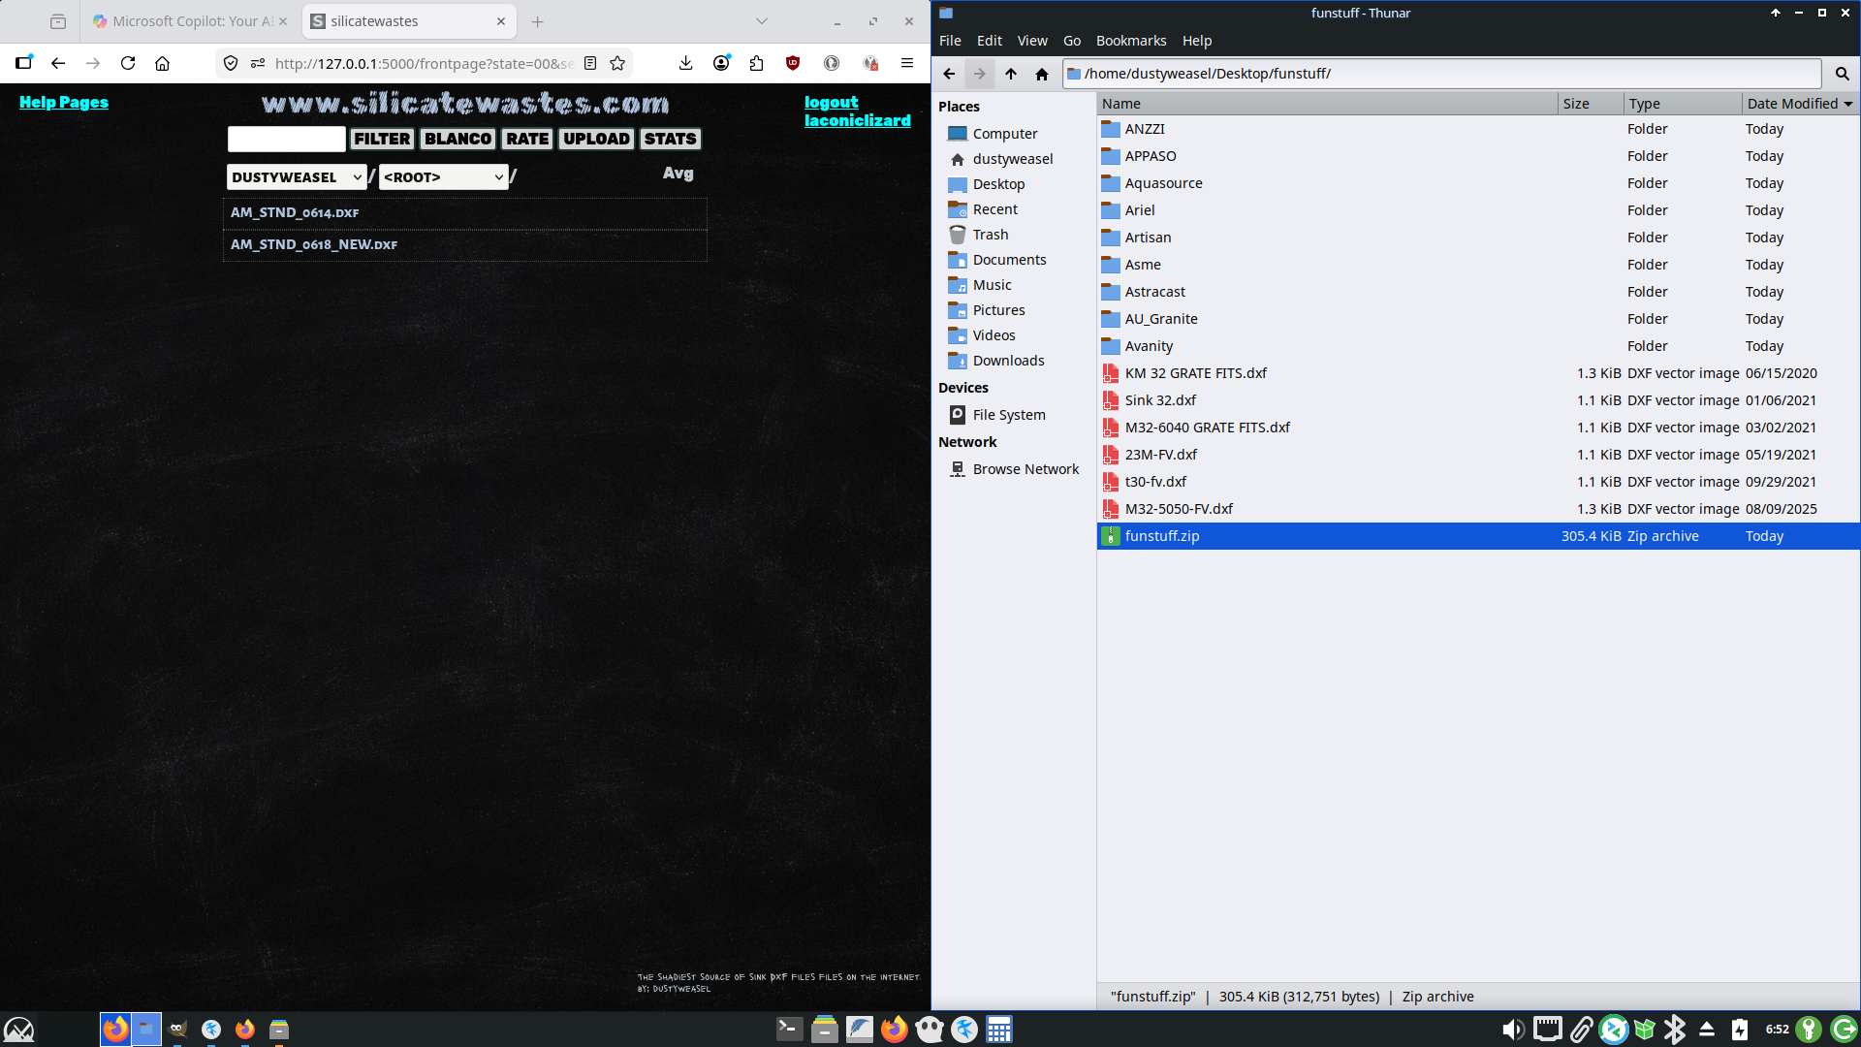Screen dimensions: 1861x1047
Task: Toggle reader view icon in address bar
Action: (x=590, y=63)
